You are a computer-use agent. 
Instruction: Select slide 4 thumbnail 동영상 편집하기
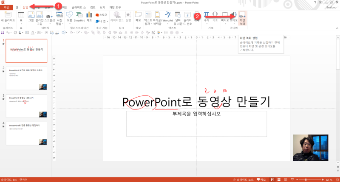[x=26, y=133]
